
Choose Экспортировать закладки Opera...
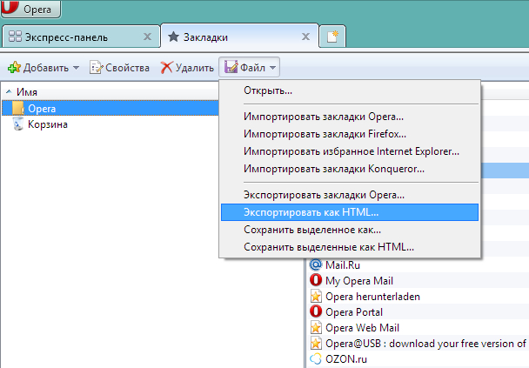click(350, 195)
